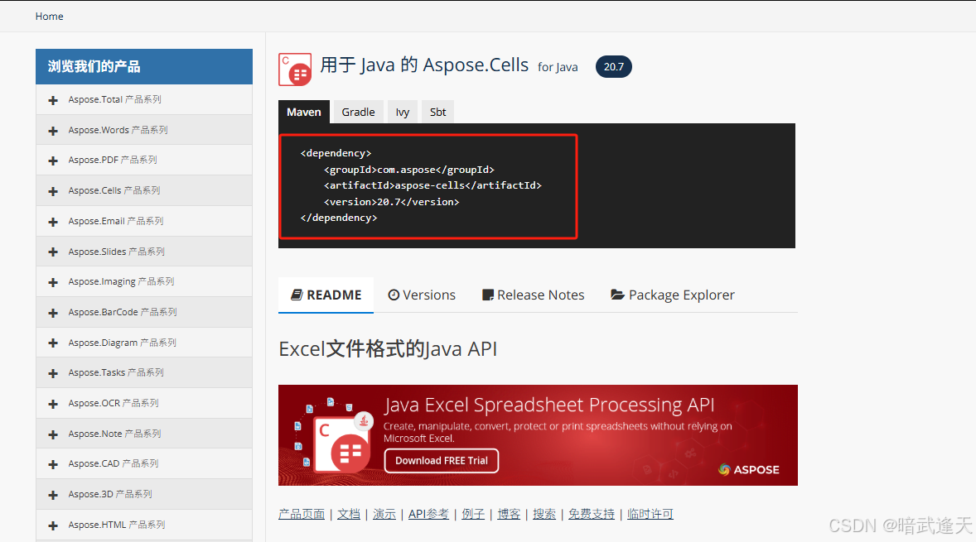Image resolution: width=976 pixels, height=542 pixels.
Task: Click the artifactId aspose-cells line
Action: [432, 185]
